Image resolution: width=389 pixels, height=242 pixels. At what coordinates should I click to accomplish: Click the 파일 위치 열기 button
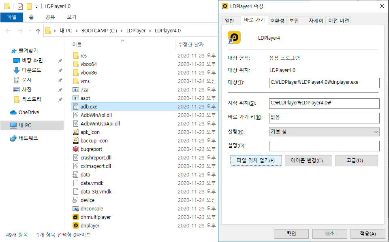click(256, 161)
